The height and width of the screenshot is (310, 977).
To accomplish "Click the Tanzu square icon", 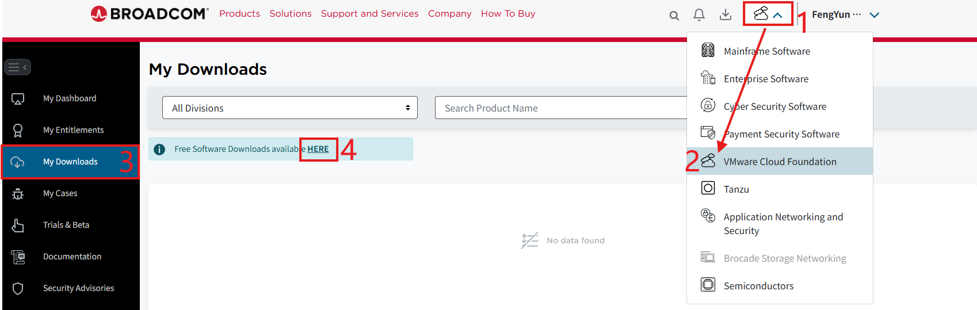I will click(x=708, y=188).
